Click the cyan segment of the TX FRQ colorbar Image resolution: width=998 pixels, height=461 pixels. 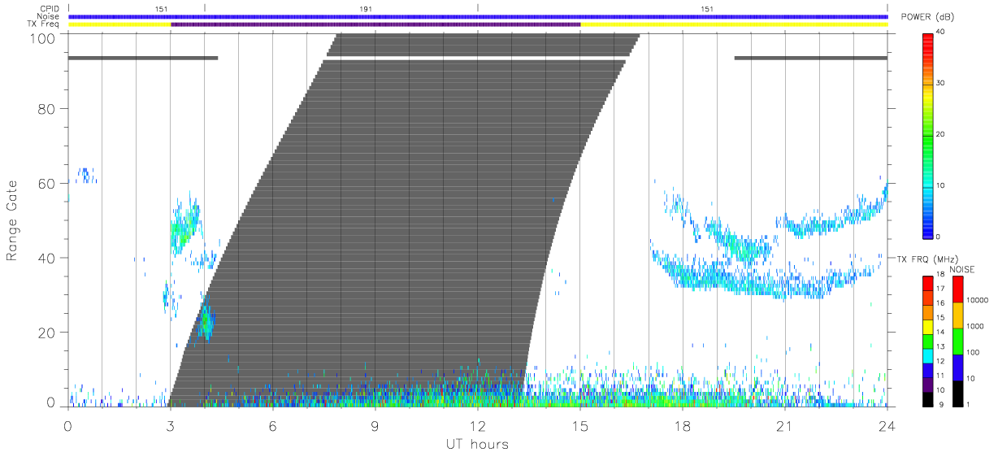pyautogui.click(x=927, y=356)
